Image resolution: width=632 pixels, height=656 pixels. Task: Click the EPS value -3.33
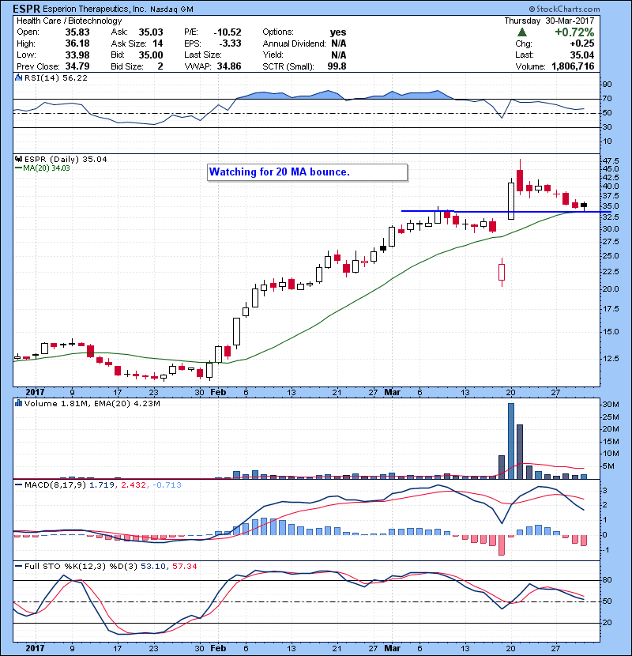(x=231, y=43)
